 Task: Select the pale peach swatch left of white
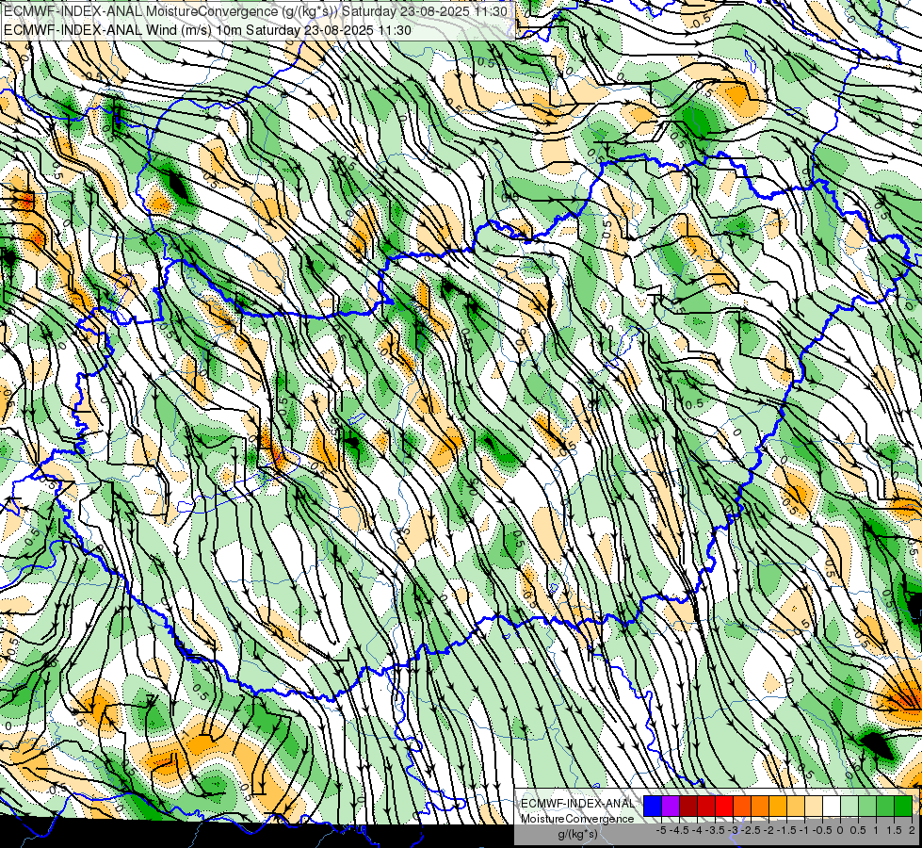tap(814, 806)
